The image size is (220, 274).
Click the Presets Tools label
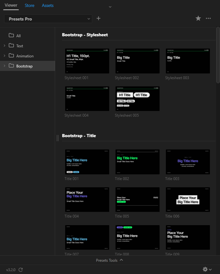coord(107,260)
